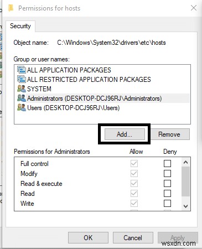The height and width of the screenshot is (249, 202).
Task: Select Users (DESKTOP-DCJ96RJ\Users) entry
Action: 102,108
